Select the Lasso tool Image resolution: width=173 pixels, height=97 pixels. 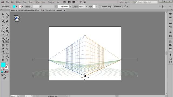(7, 18)
